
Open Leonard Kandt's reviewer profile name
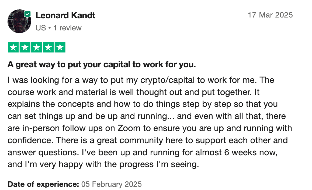pos(65,15)
